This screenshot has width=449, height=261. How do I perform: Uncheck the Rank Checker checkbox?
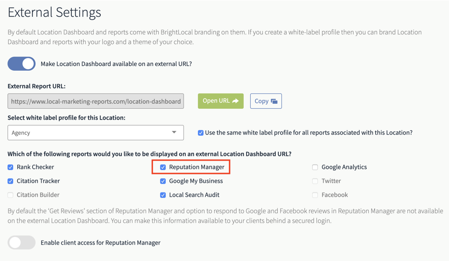pyautogui.click(x=10, y=167)
